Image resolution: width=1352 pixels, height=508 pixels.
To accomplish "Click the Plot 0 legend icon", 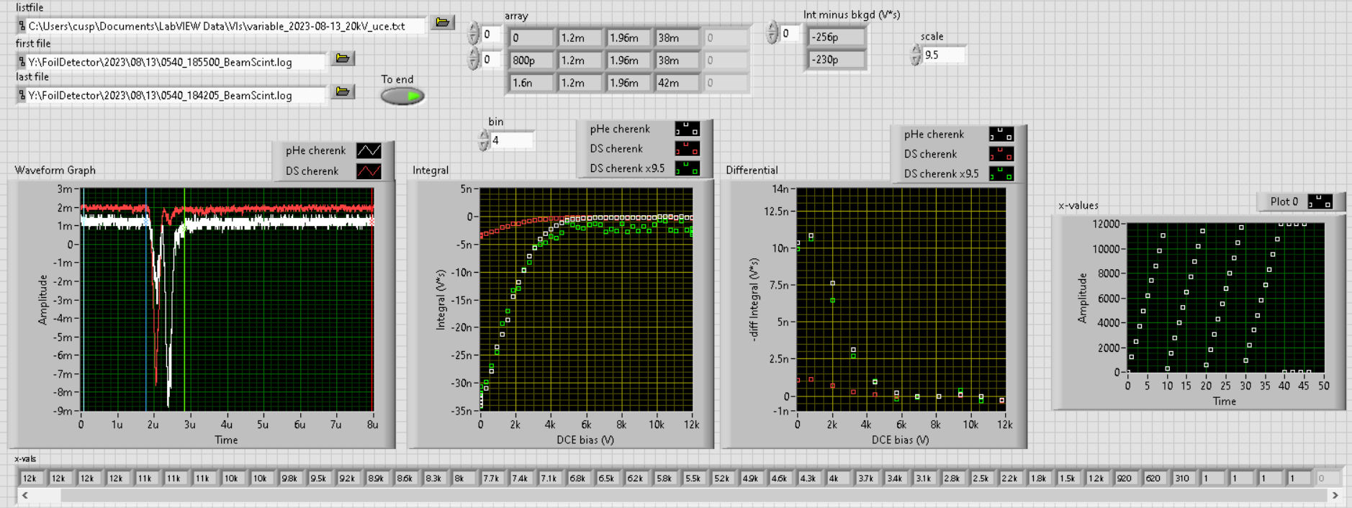I will (1320, 202).
